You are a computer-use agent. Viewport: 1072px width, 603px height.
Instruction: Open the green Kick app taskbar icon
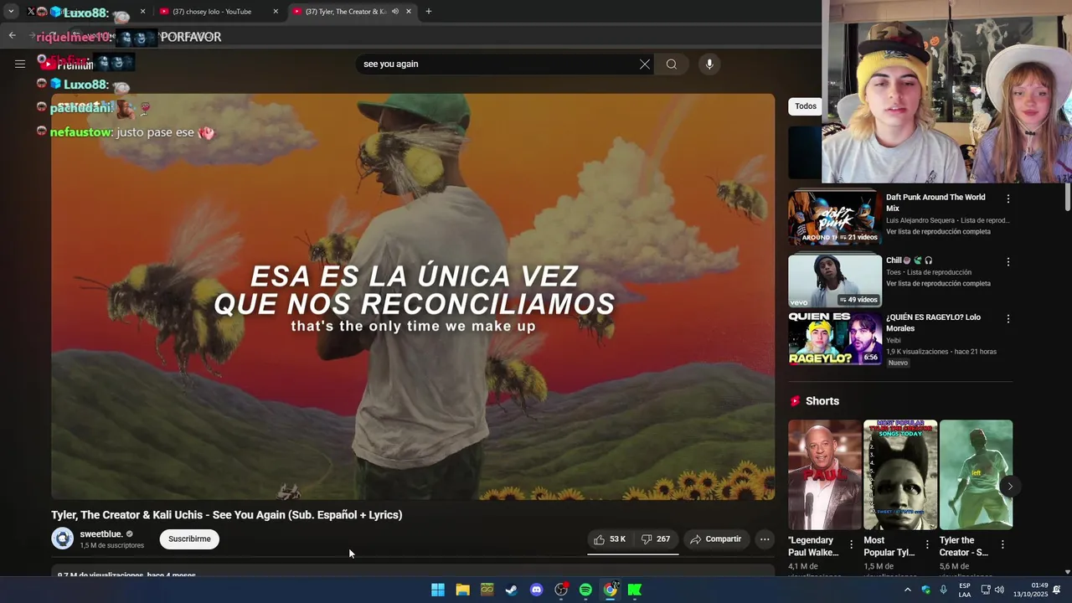tap(635, 590)
